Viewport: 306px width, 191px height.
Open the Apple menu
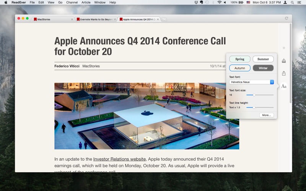(x=6, y=2)
